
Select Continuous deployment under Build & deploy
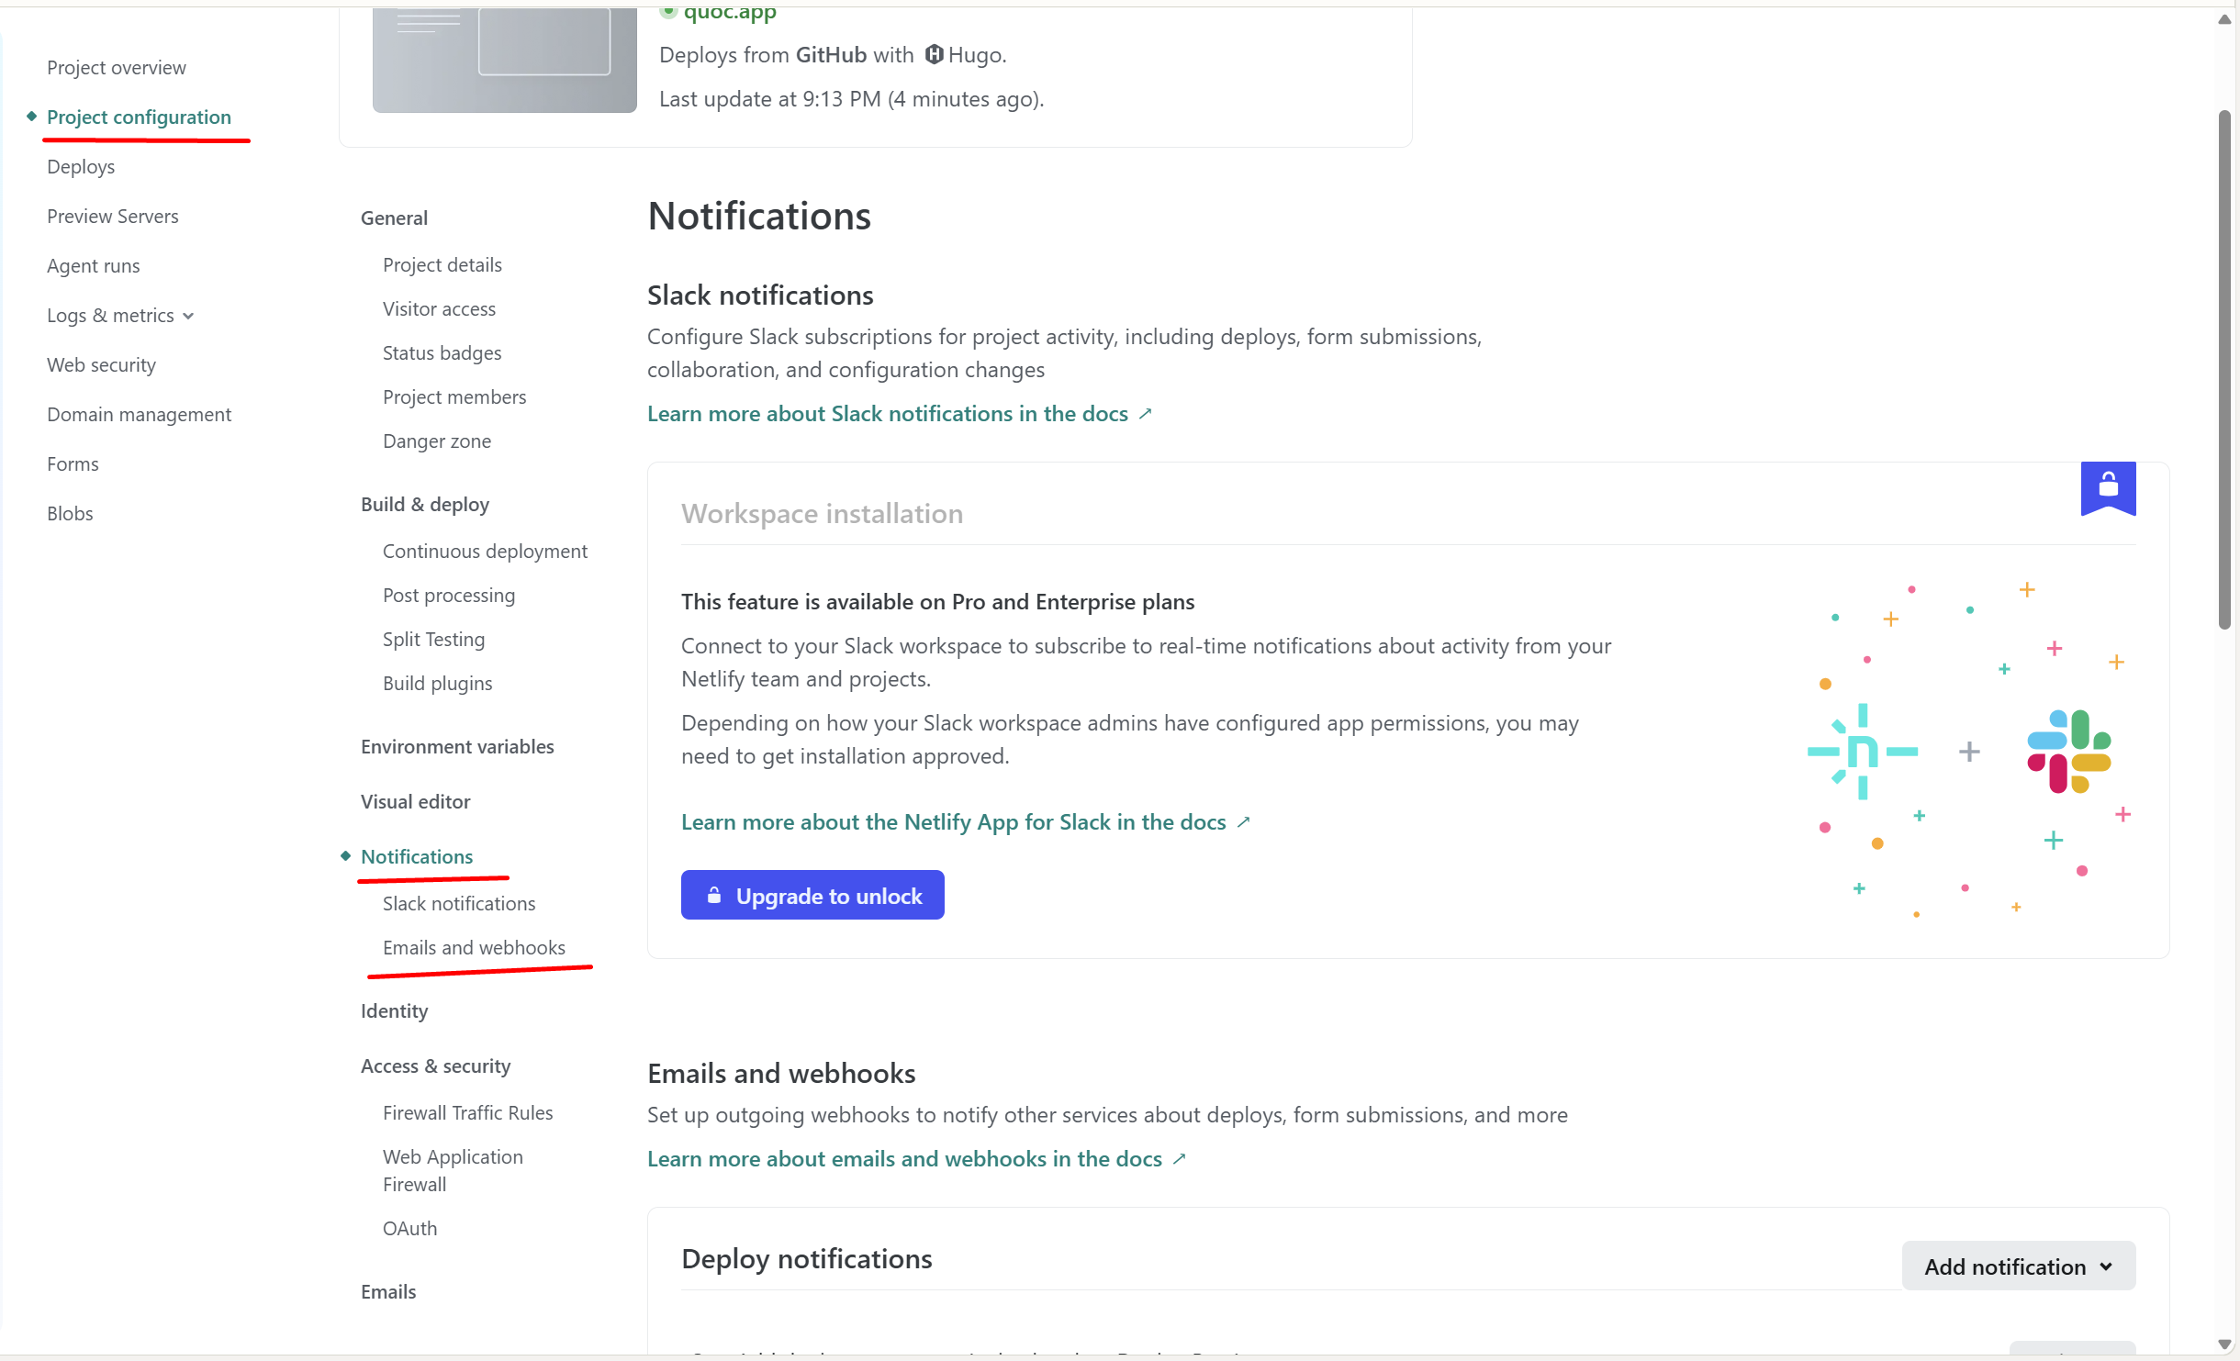(x=485, y=552)
